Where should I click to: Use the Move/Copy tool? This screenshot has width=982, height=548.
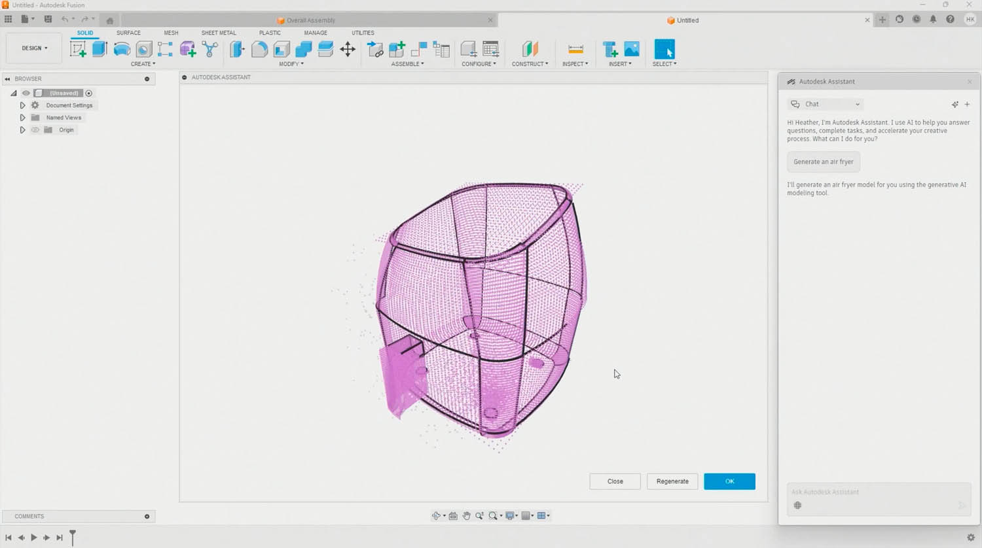click(x=348, y=49)
